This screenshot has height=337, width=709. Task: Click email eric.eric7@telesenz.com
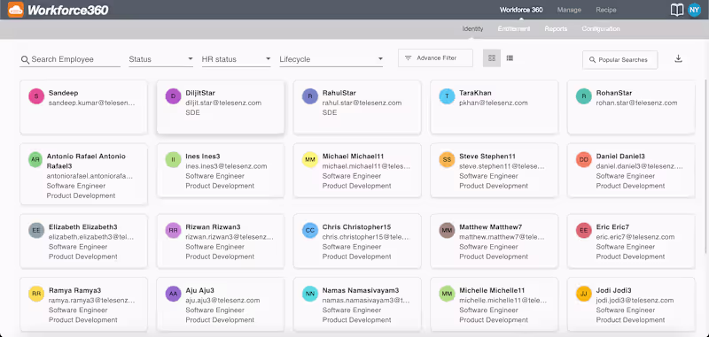coord(635,237)
